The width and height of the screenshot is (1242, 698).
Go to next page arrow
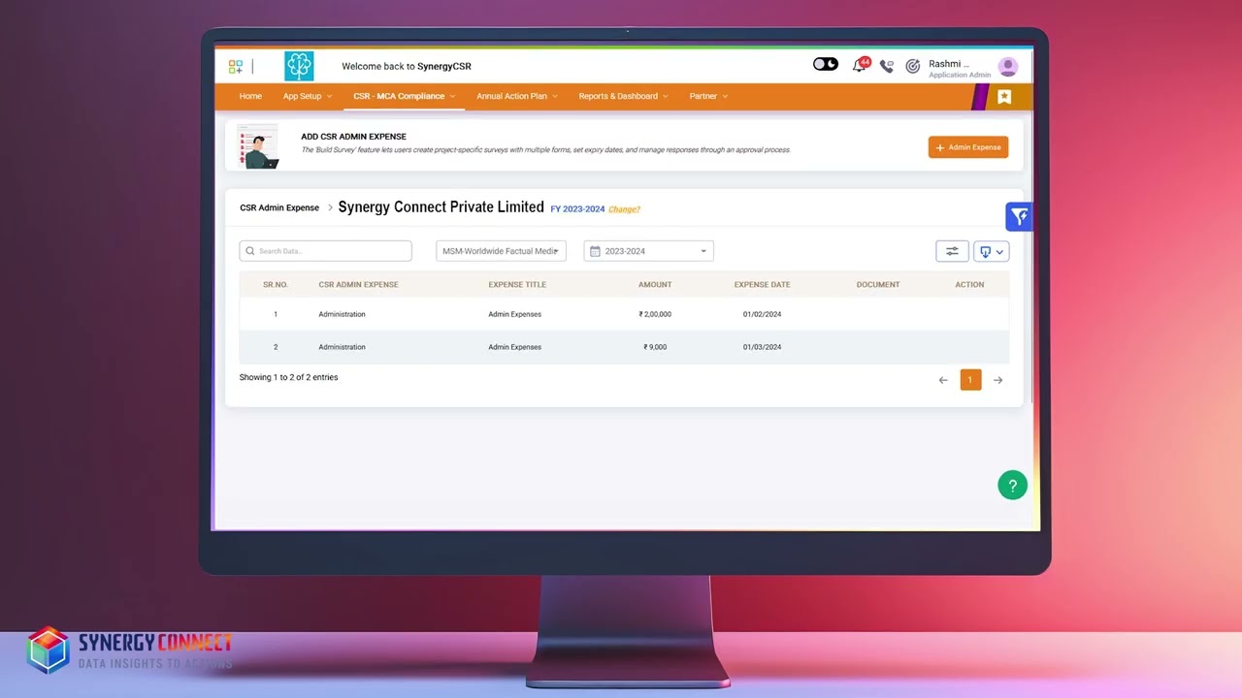[997, 380]
